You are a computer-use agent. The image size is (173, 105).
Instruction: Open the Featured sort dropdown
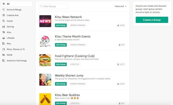pos(121,6)
